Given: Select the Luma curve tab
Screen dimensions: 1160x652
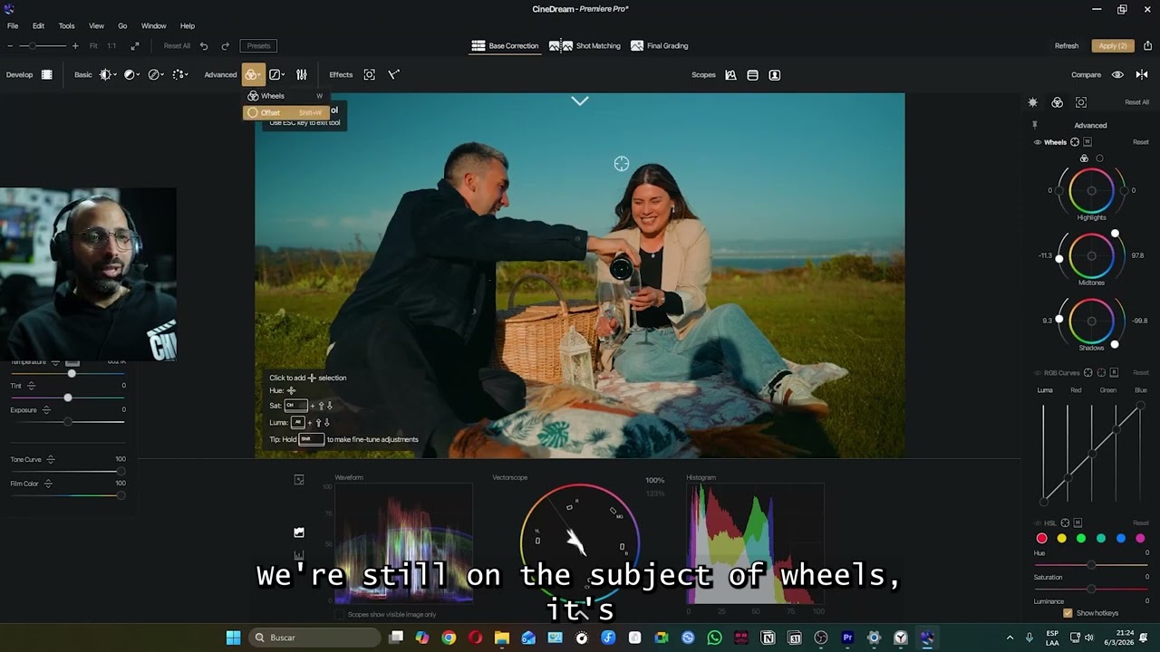Looking at the screenshot, I should tap(1045, 390).
